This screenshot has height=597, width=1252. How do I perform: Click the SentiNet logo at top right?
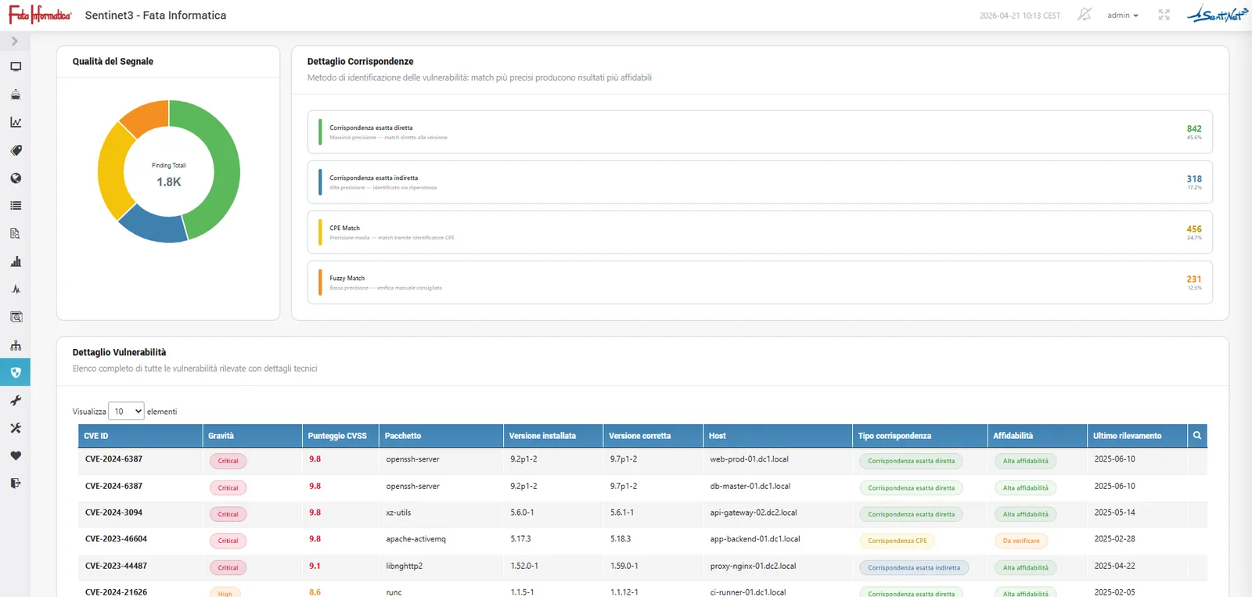point(1217,14)
